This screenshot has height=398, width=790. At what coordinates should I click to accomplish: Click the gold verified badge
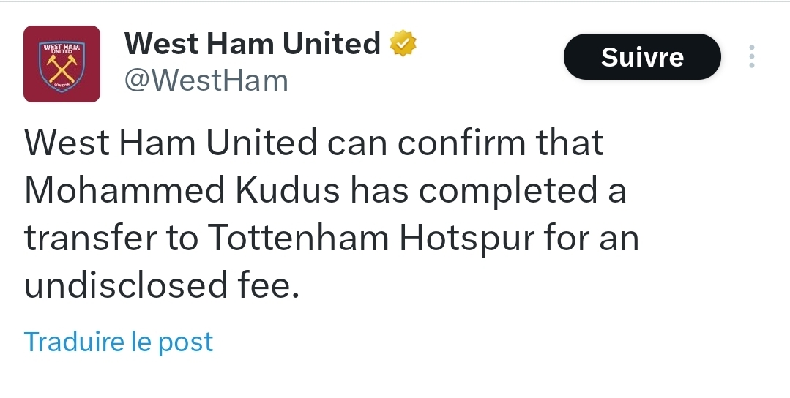click(x=403, y=44)
